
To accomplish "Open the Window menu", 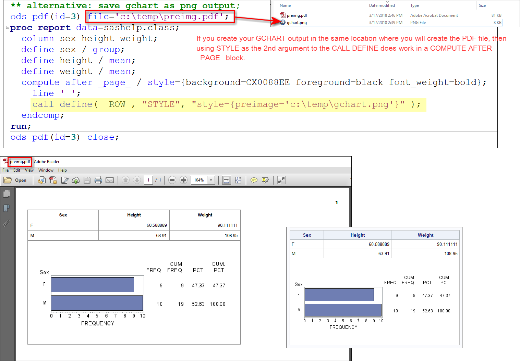I will point(46,170).
